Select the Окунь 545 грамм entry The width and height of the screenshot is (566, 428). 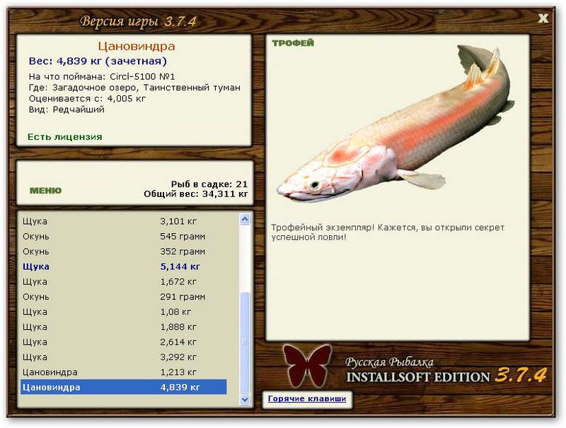coord(123,237)
